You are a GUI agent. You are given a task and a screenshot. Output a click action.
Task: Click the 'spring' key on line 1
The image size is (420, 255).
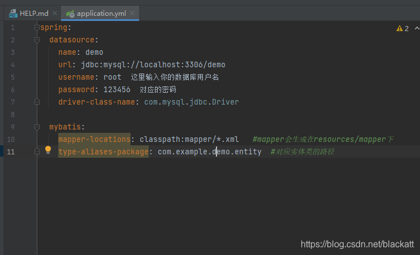click(x=54, y=28)
